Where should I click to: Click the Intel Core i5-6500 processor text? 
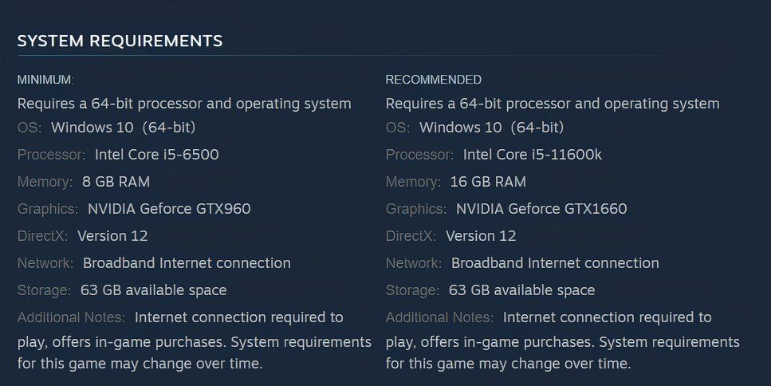click(156, 155)
